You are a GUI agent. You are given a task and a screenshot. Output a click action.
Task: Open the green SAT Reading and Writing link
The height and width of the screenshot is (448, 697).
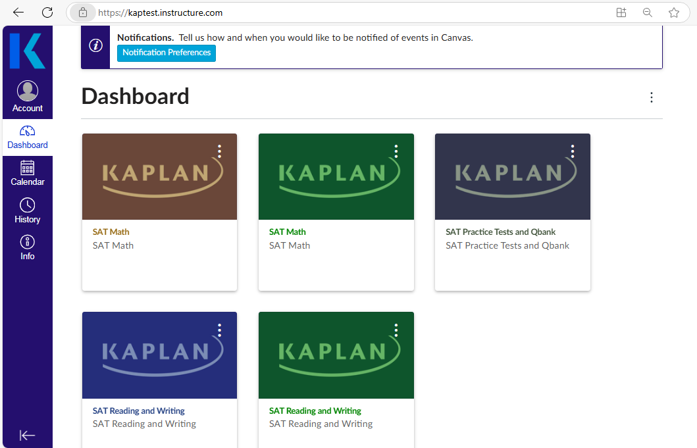coord(315,411)
